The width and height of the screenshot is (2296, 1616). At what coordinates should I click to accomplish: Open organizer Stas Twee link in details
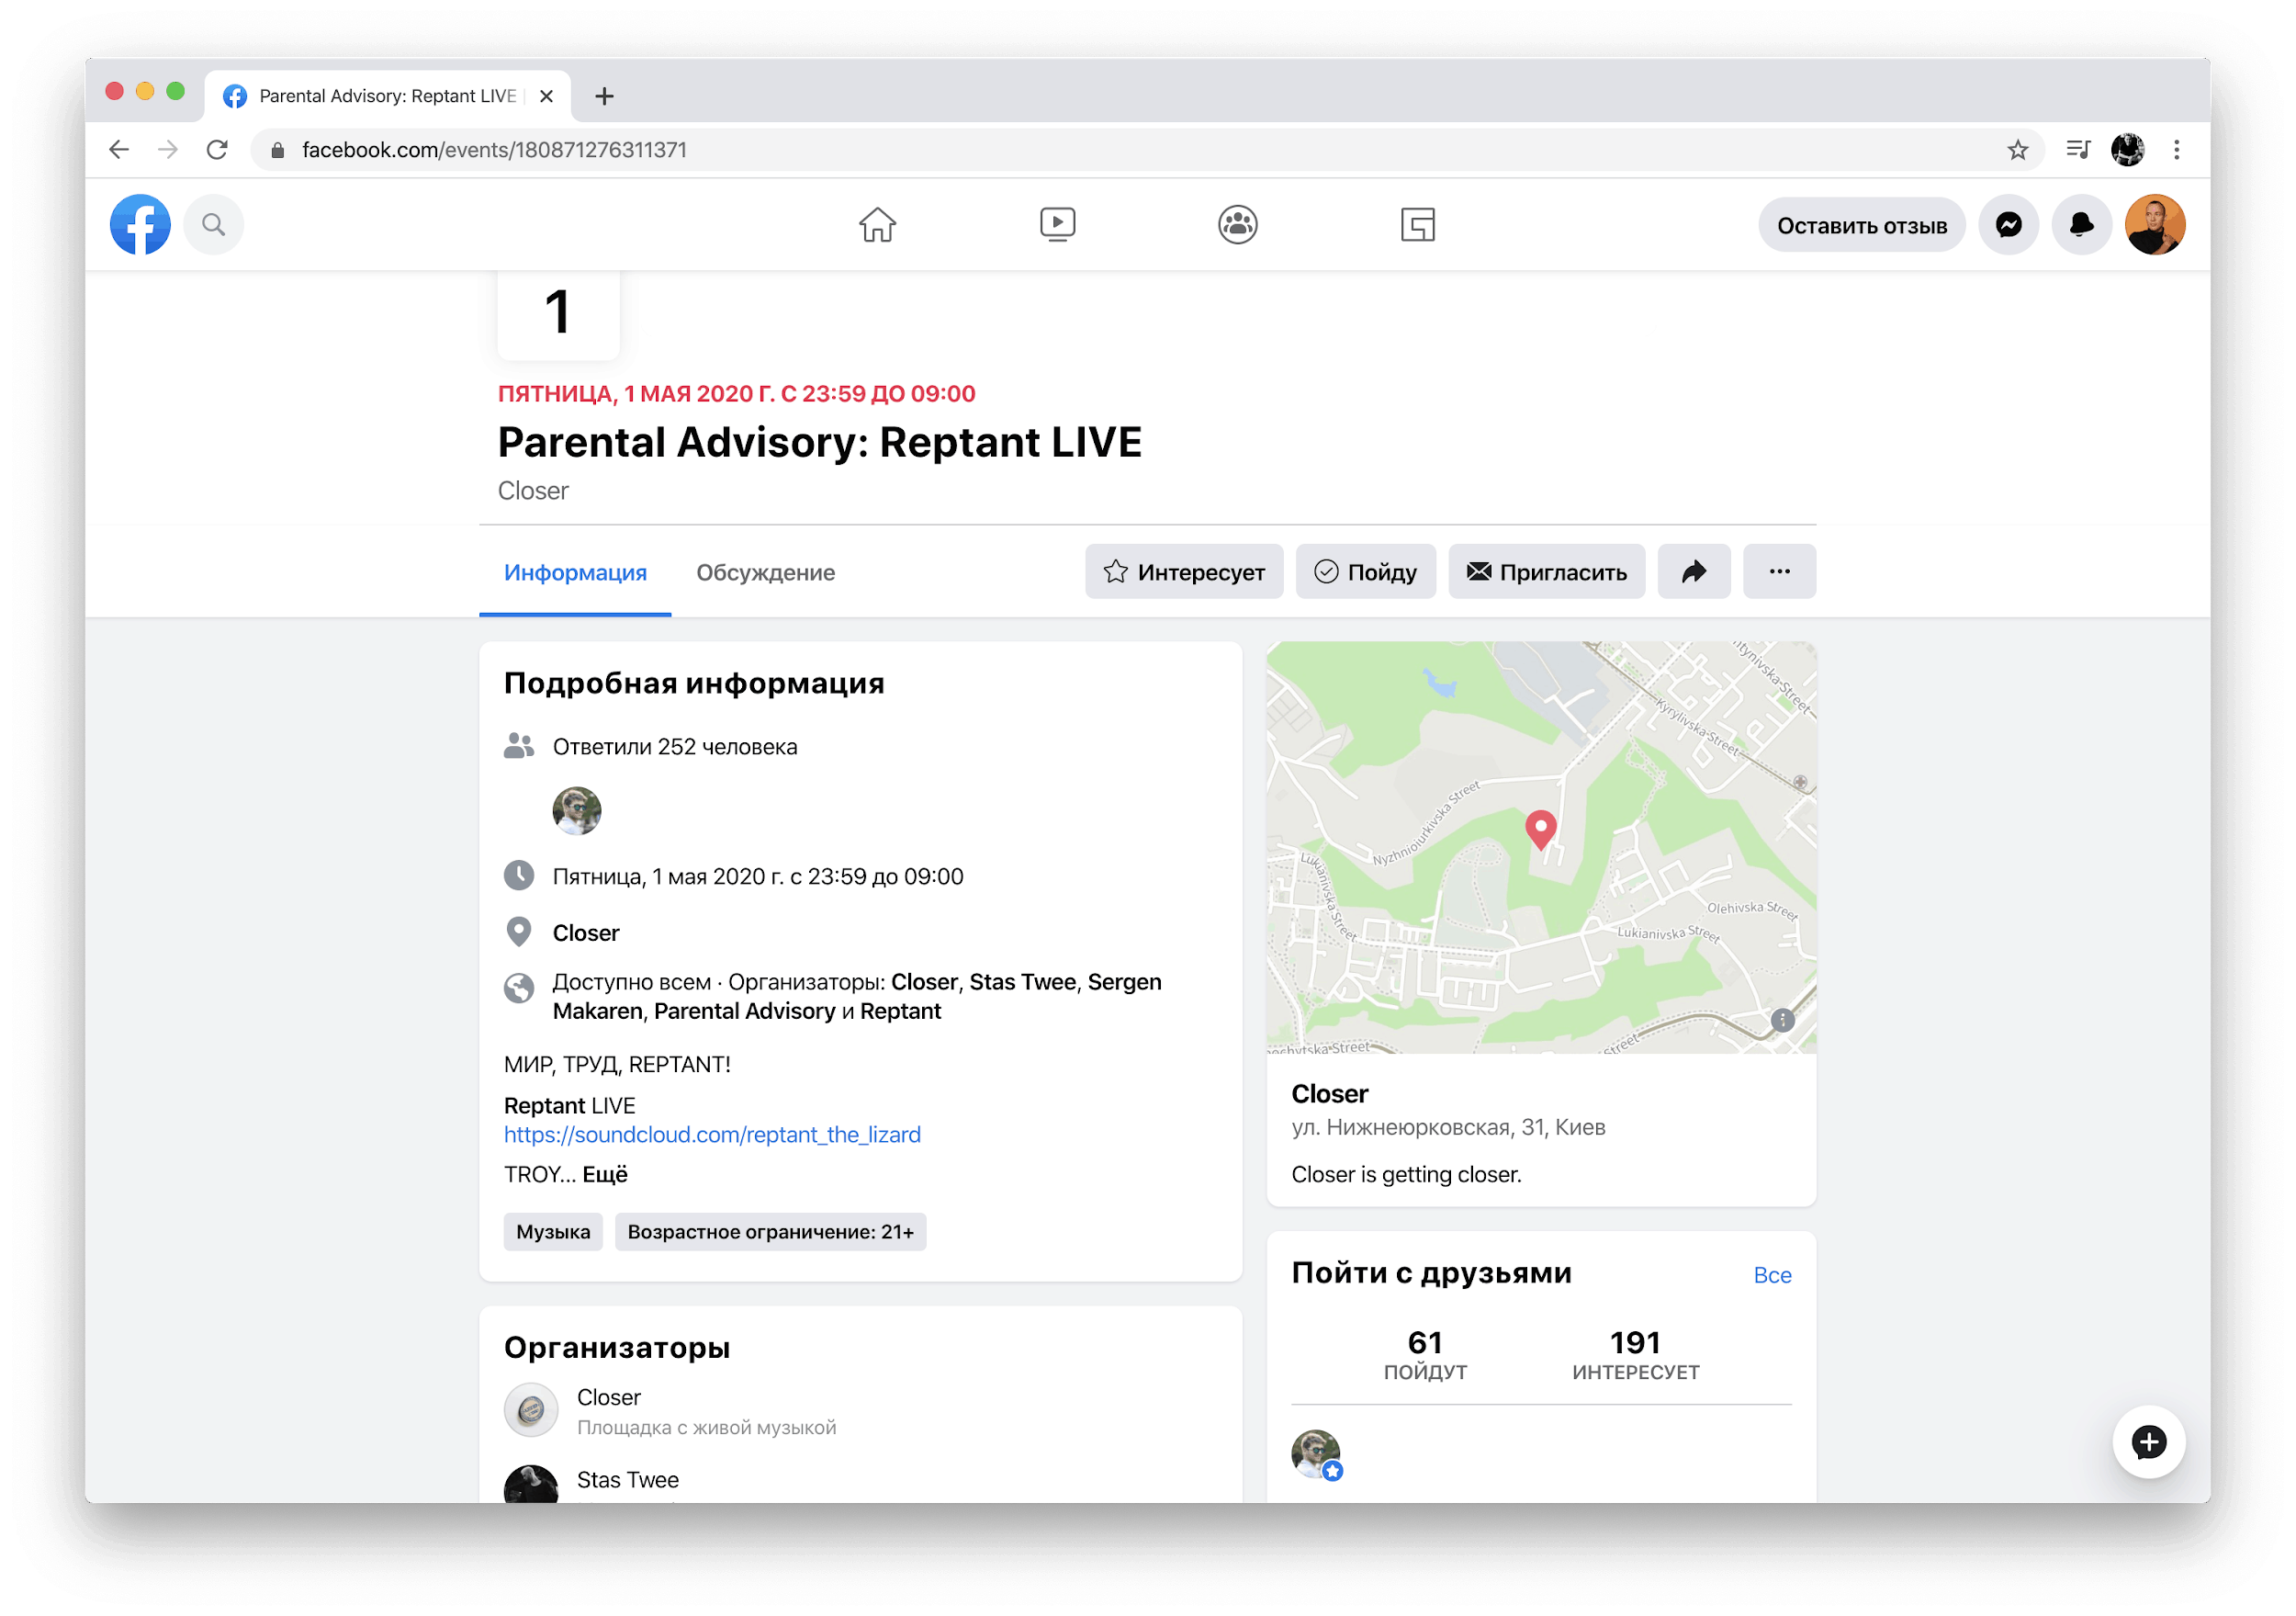pyautogui.click(x=1022, y=981)
